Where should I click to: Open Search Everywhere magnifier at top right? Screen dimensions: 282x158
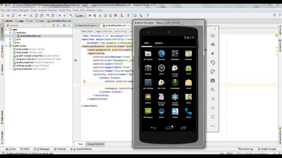pos(275,15)
